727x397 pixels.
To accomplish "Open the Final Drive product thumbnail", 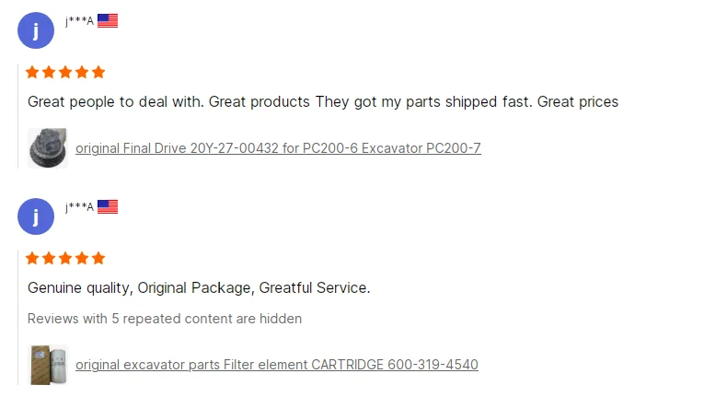I will (x=48, y=148).
